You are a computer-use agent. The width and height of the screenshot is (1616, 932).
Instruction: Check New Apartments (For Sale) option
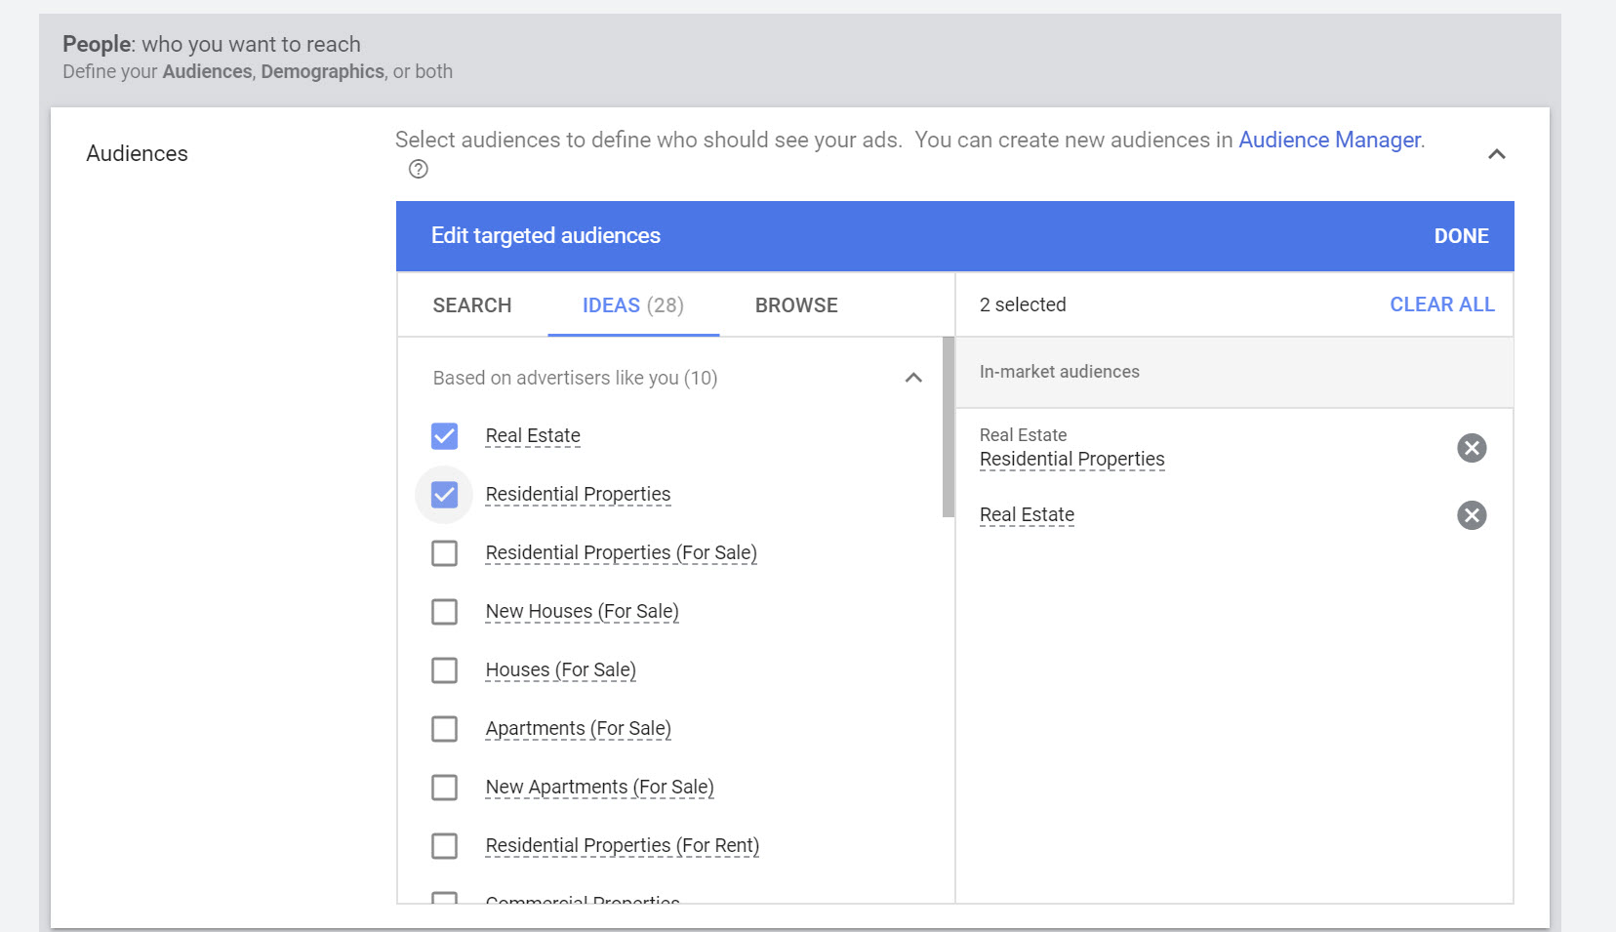(445, 788)
